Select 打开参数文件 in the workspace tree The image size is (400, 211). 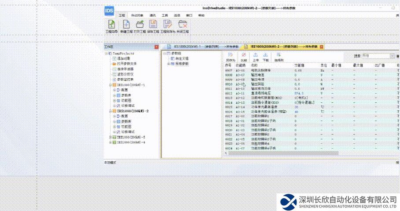126,64
